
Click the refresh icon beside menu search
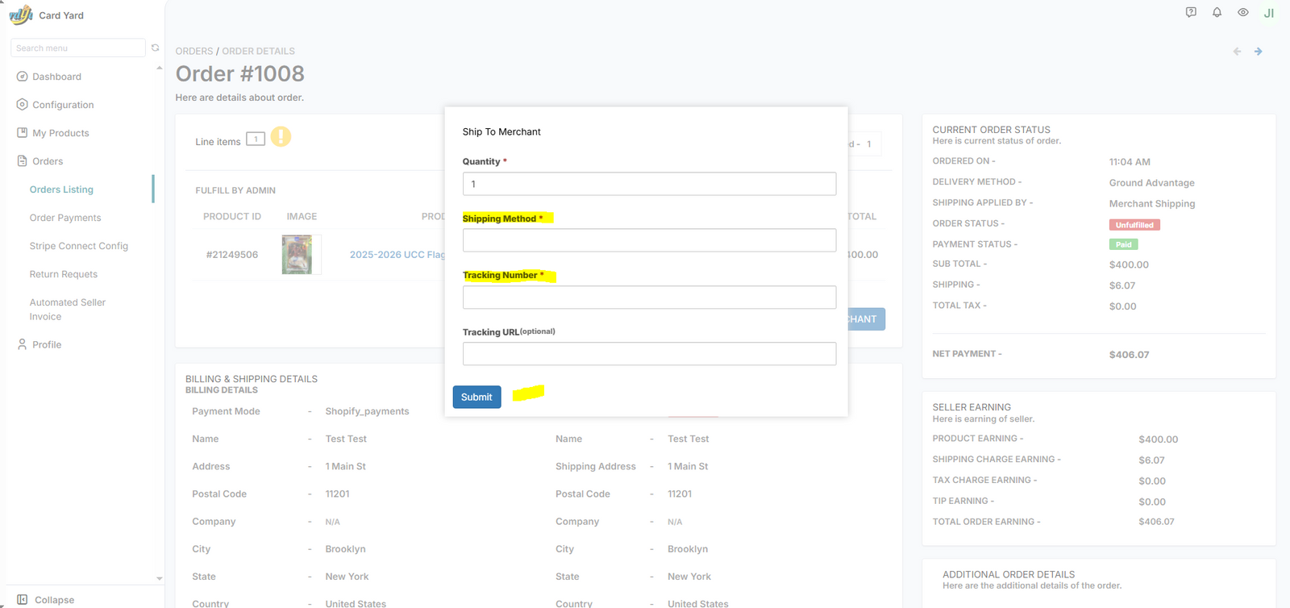pos(156,48)
